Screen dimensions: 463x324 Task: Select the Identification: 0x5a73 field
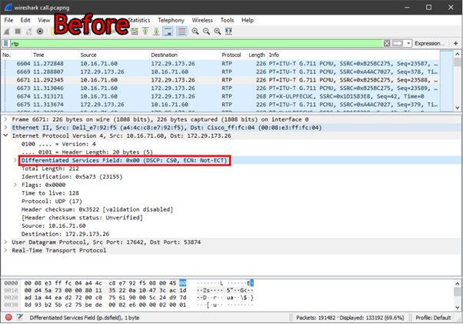point(72,176)
